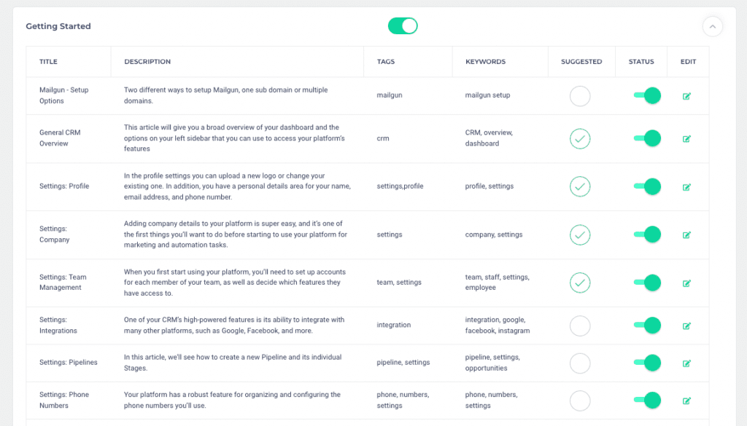Edit the Settings: Integrations article
The width and height of the screenshot is (747, 426).
[686, 326]
